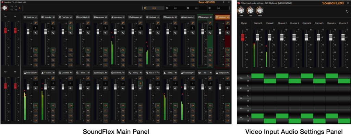Select the Surfing channel header

tap(170, 73)
